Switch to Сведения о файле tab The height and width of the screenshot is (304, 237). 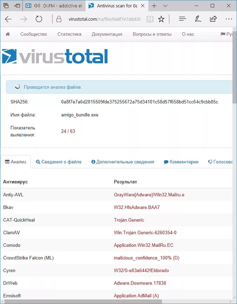click(x=59, y=162)
